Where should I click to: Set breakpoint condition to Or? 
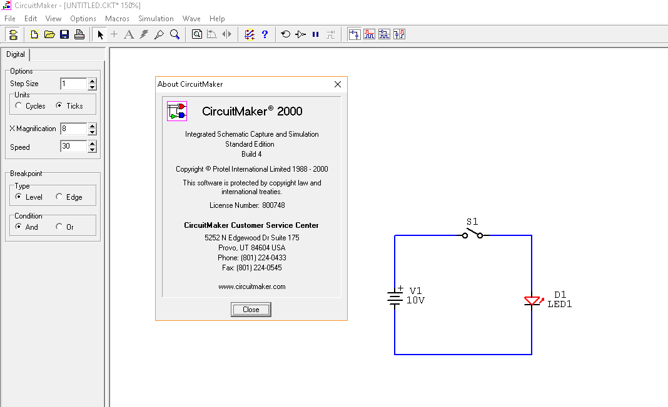(59, 227)
